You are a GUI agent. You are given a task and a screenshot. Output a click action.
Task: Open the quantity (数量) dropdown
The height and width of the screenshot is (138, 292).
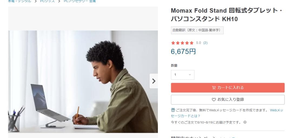tap(182, 75)
